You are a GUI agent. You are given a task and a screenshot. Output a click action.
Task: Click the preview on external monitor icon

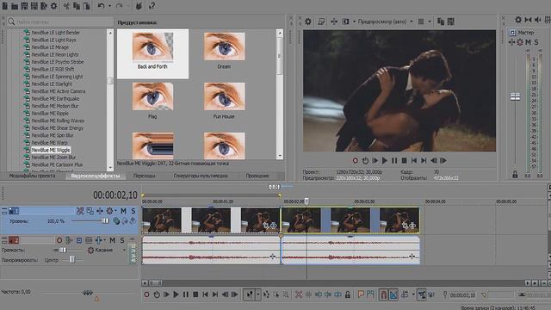[321, 22]
